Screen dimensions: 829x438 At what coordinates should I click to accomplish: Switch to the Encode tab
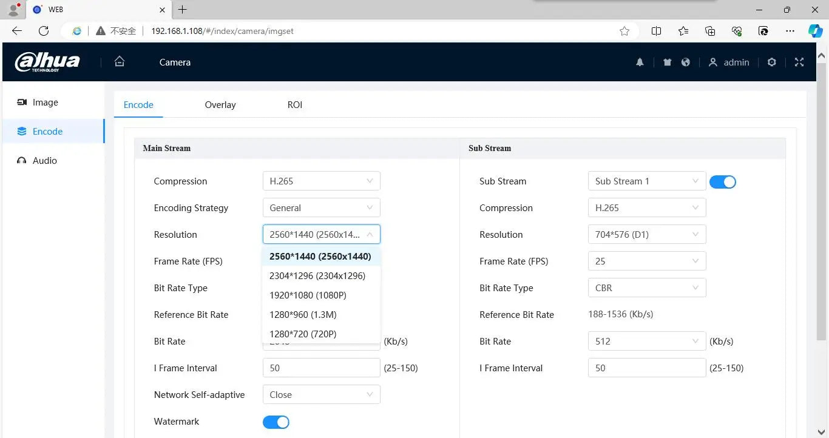[x=138, y=104]
